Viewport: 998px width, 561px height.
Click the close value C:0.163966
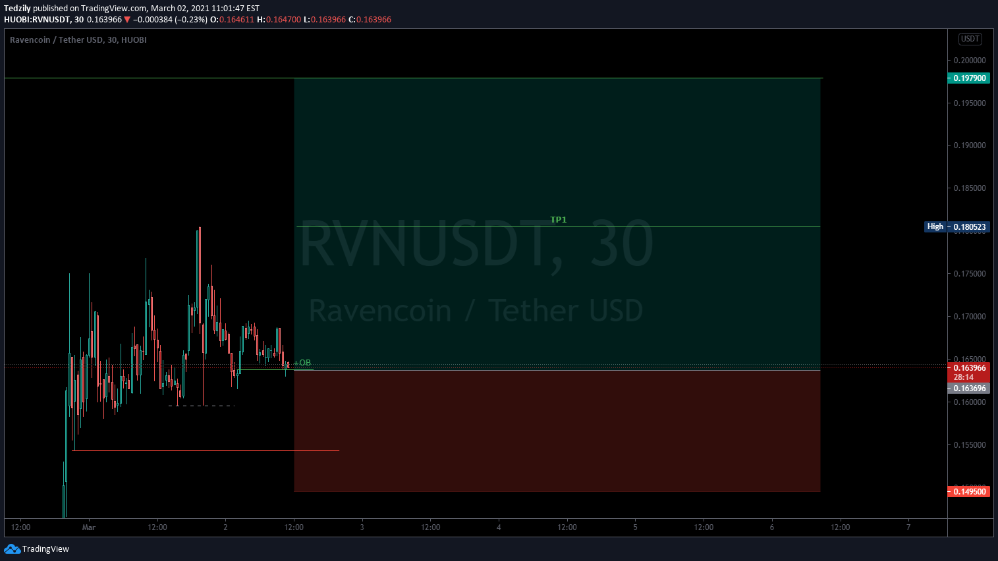tap(370, 20)
